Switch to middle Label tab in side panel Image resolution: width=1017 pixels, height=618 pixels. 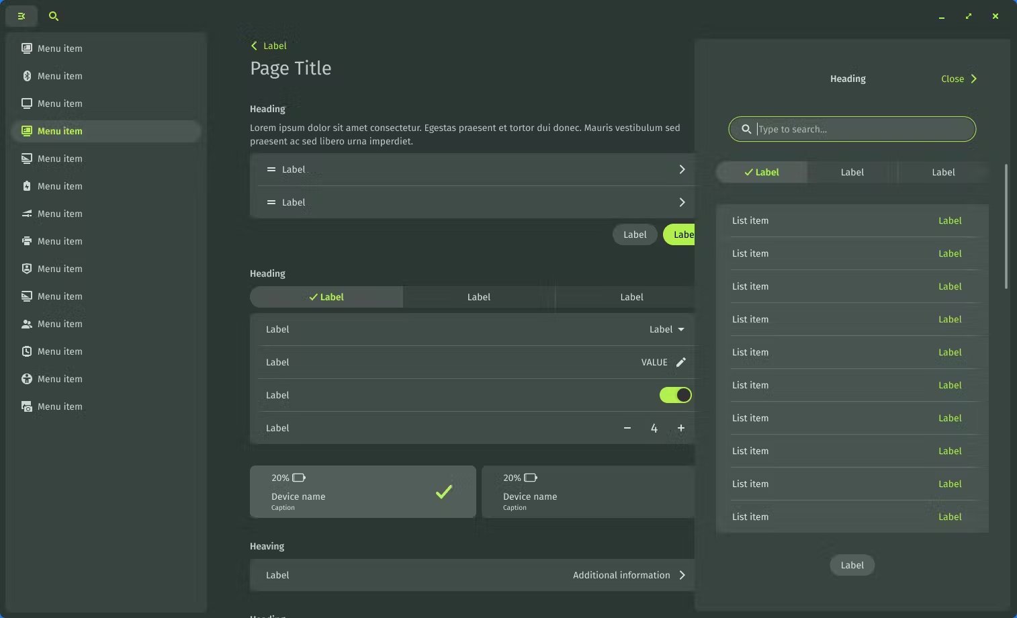coord(852,172)
